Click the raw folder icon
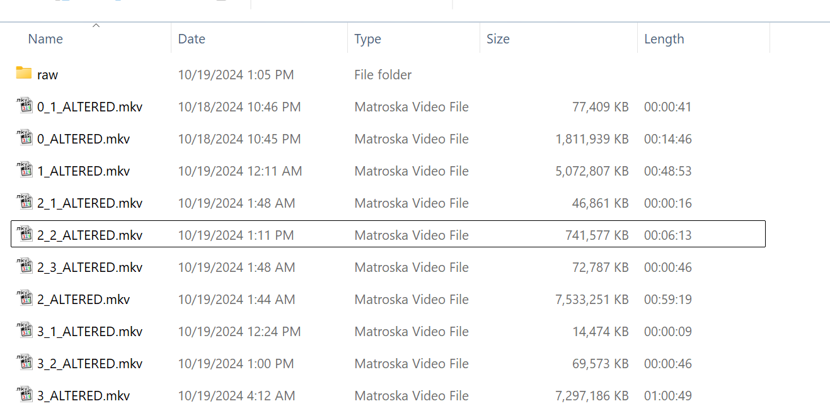The image size is (830, 411). (24, 74)
